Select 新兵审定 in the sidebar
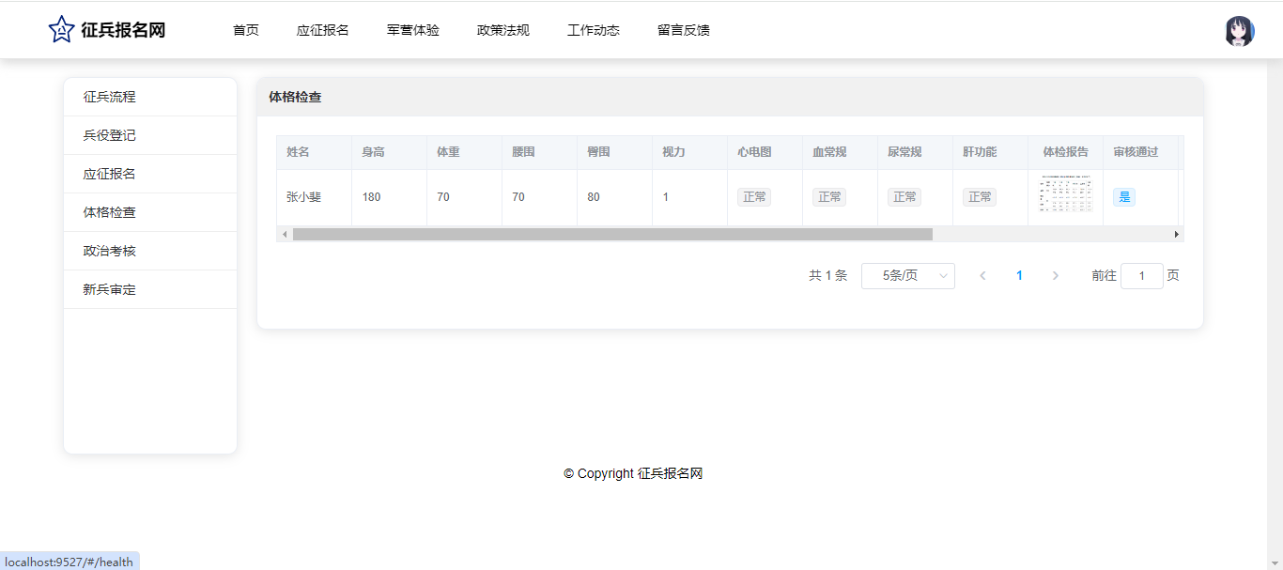The width and height of the screenshot is (1283, 570). point(150,289)
